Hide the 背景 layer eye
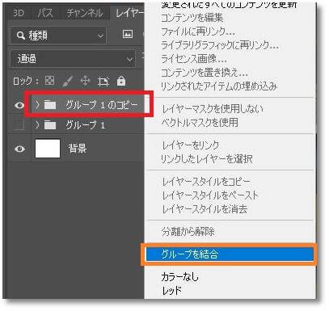The image size is (329, 311). click(x=19, y=149)
